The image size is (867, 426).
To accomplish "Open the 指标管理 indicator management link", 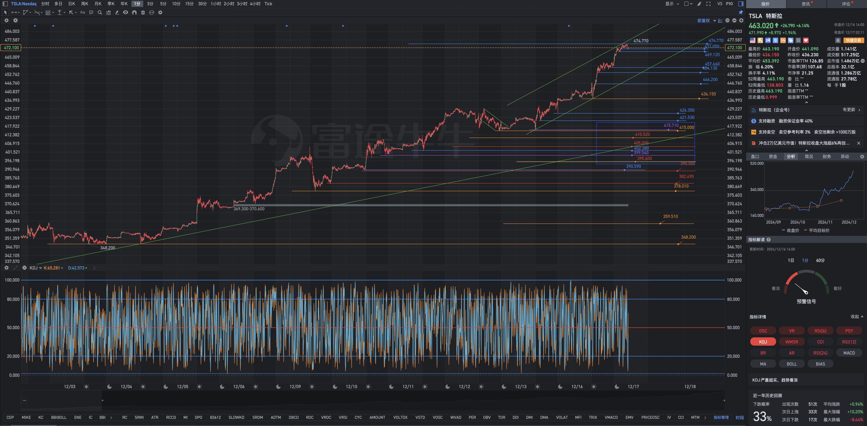I will click(721, 417).
